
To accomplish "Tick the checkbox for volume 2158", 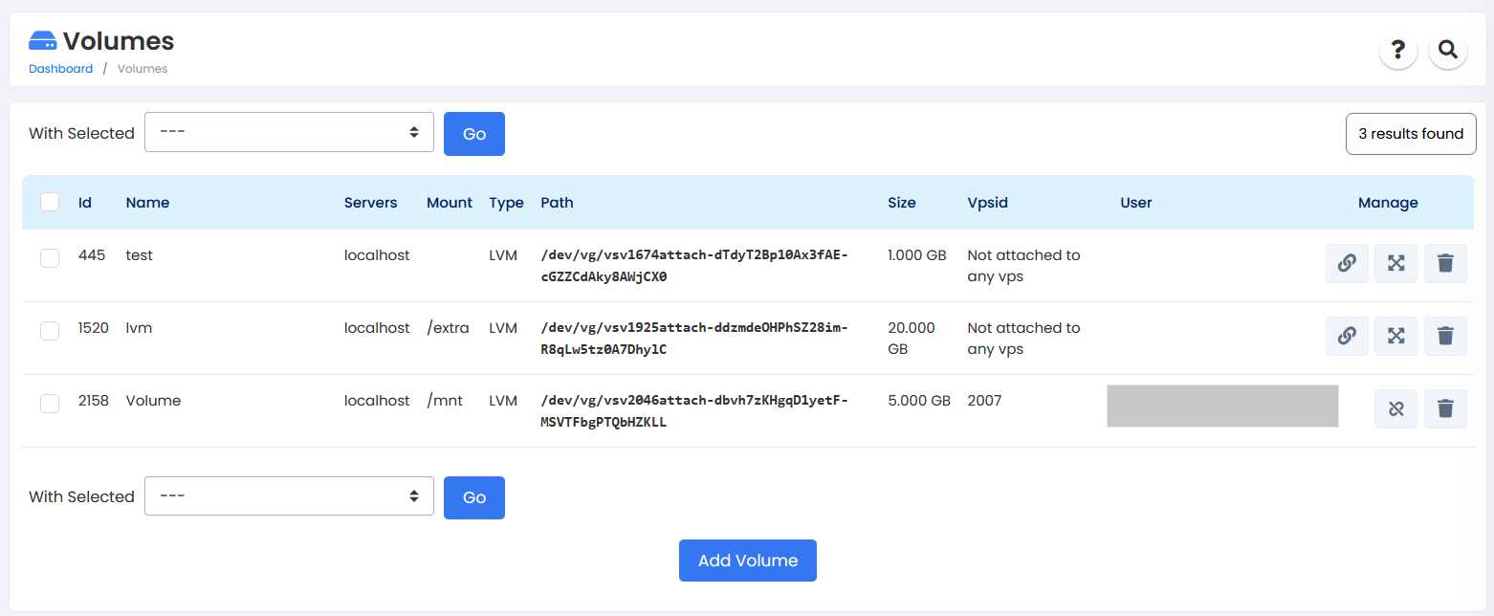I will point(50,404).
